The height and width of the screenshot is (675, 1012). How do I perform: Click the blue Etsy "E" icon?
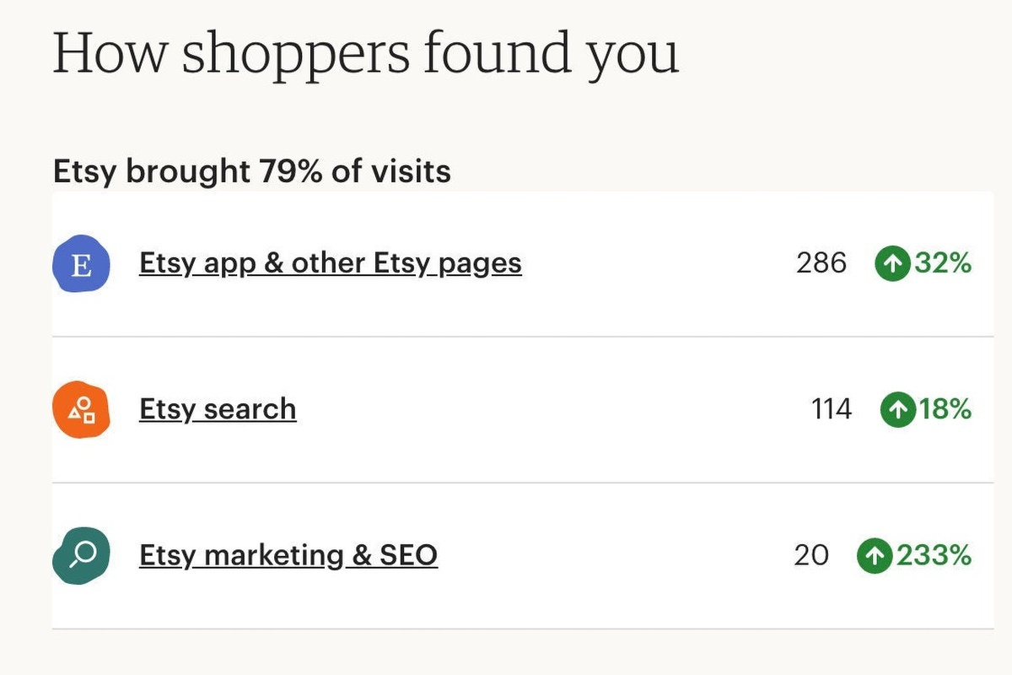(81, 264)
